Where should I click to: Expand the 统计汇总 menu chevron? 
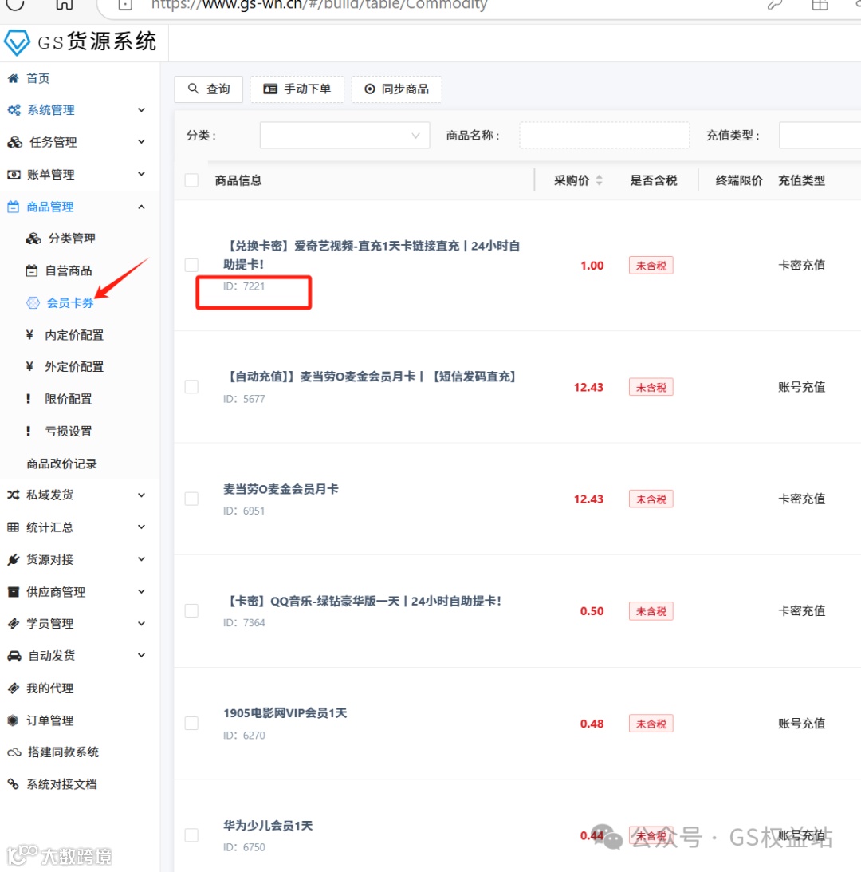point(142,527)
